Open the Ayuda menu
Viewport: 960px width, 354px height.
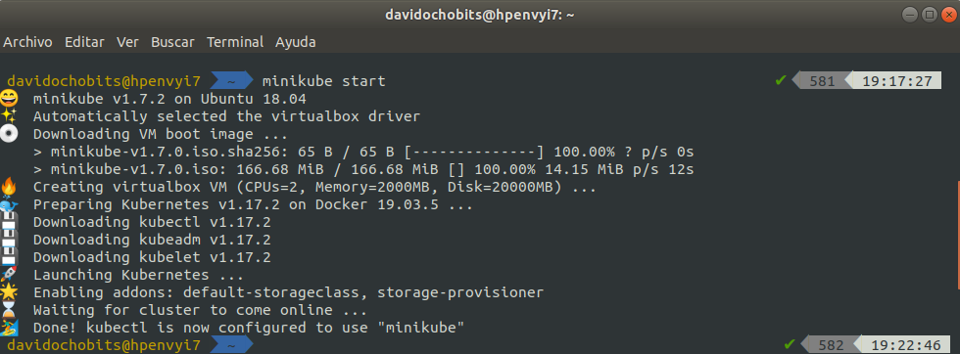[x=296, y=42]
